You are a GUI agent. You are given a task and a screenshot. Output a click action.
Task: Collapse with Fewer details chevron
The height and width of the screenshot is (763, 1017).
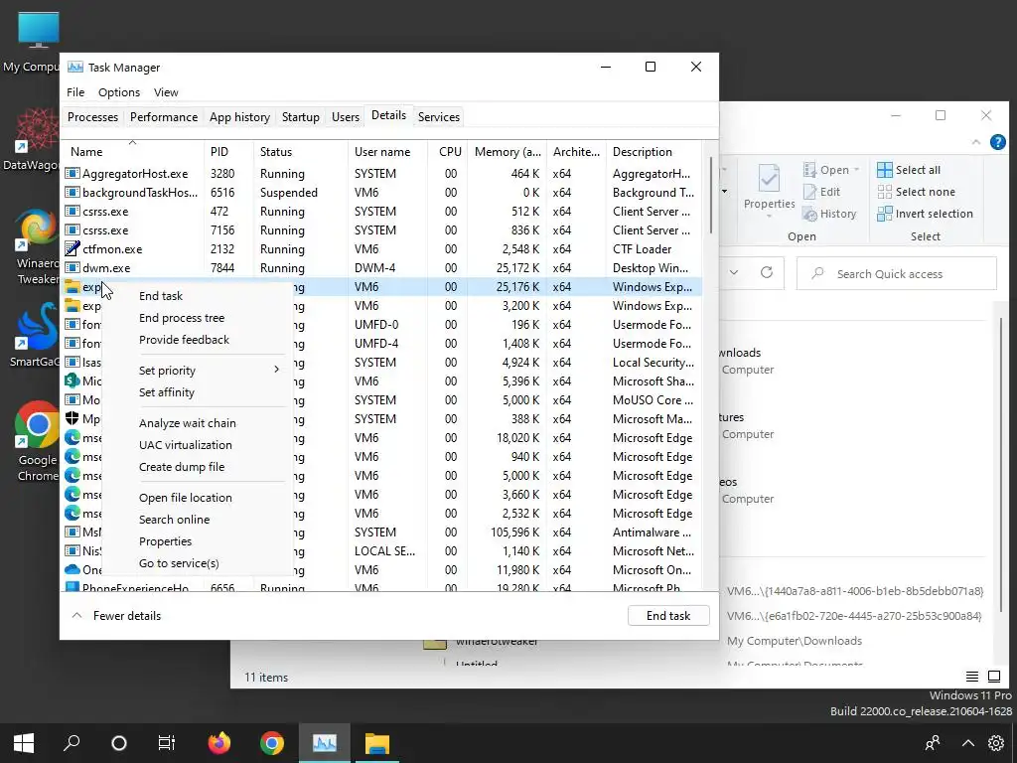coord(76,615)
